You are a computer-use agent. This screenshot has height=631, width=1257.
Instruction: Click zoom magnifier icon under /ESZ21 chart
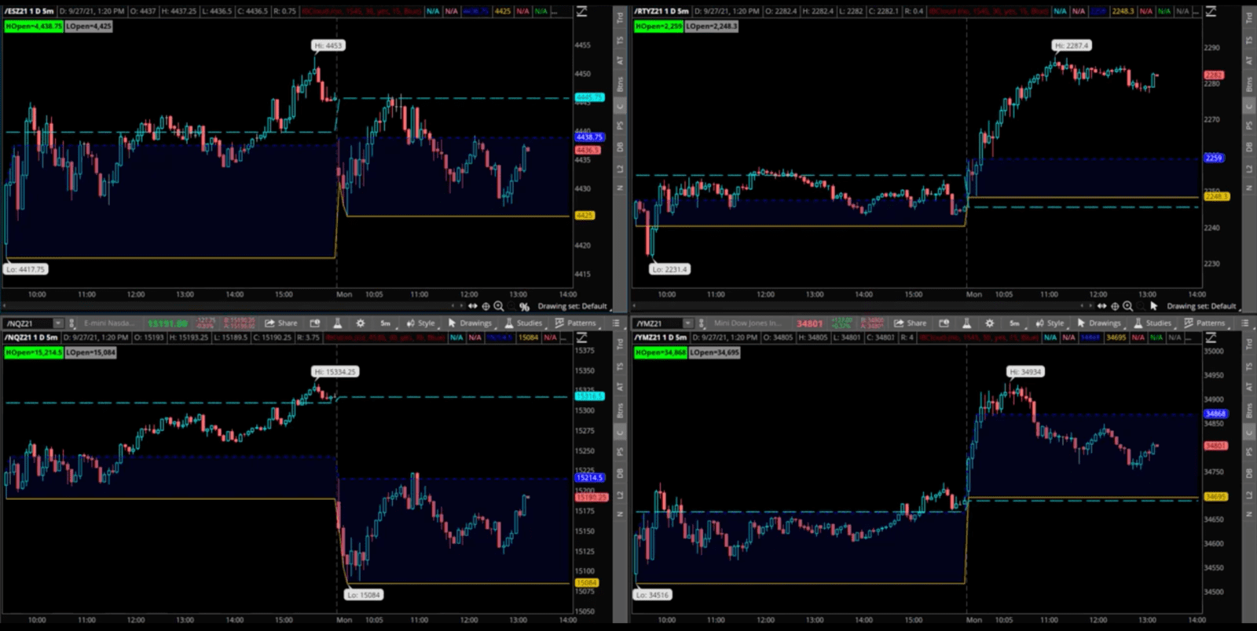[x=499, y=306]
